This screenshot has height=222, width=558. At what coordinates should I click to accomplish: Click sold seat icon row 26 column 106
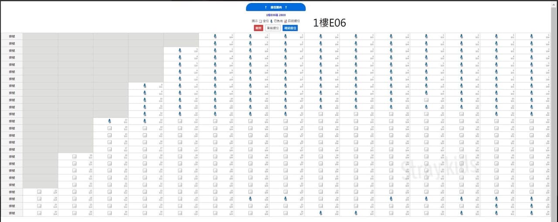coord(321,213)
